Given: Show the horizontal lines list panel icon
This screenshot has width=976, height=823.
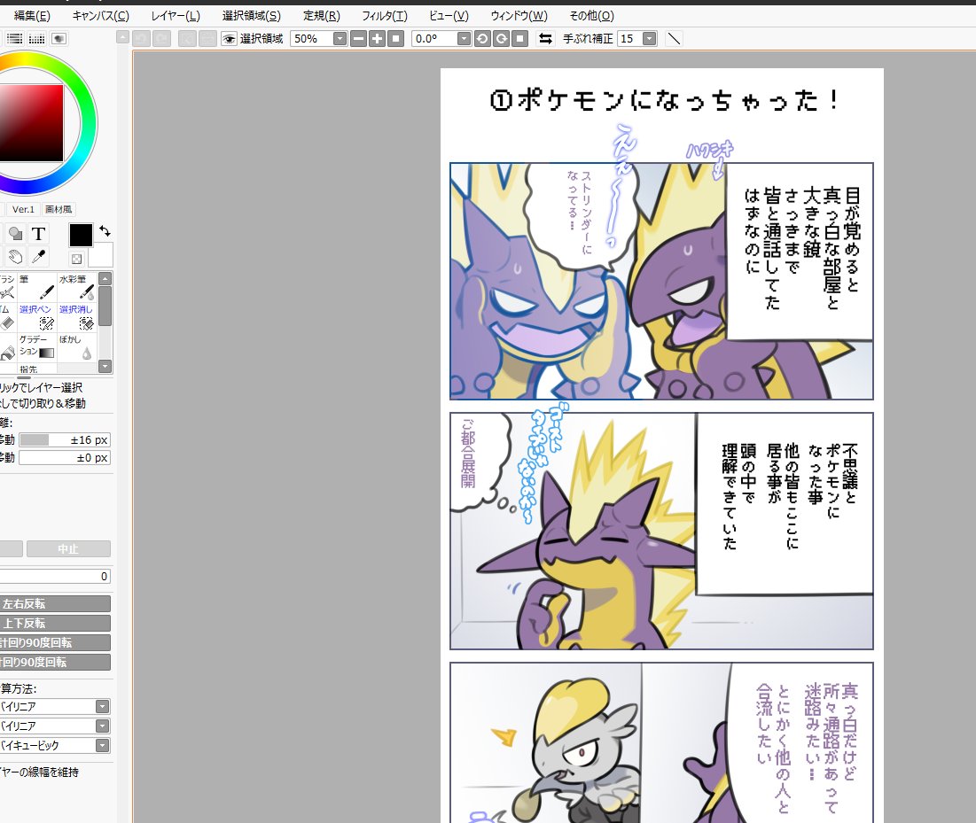Looking at the screenshot, I should (x=14, y=39).
